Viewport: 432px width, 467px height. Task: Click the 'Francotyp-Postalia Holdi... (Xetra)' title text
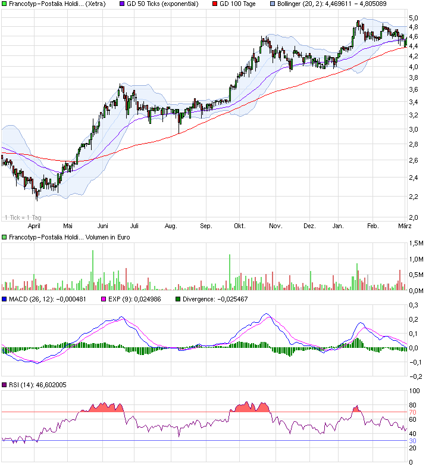57,4
